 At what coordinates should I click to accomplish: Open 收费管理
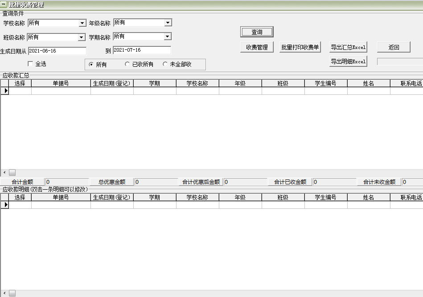point(257,47)
